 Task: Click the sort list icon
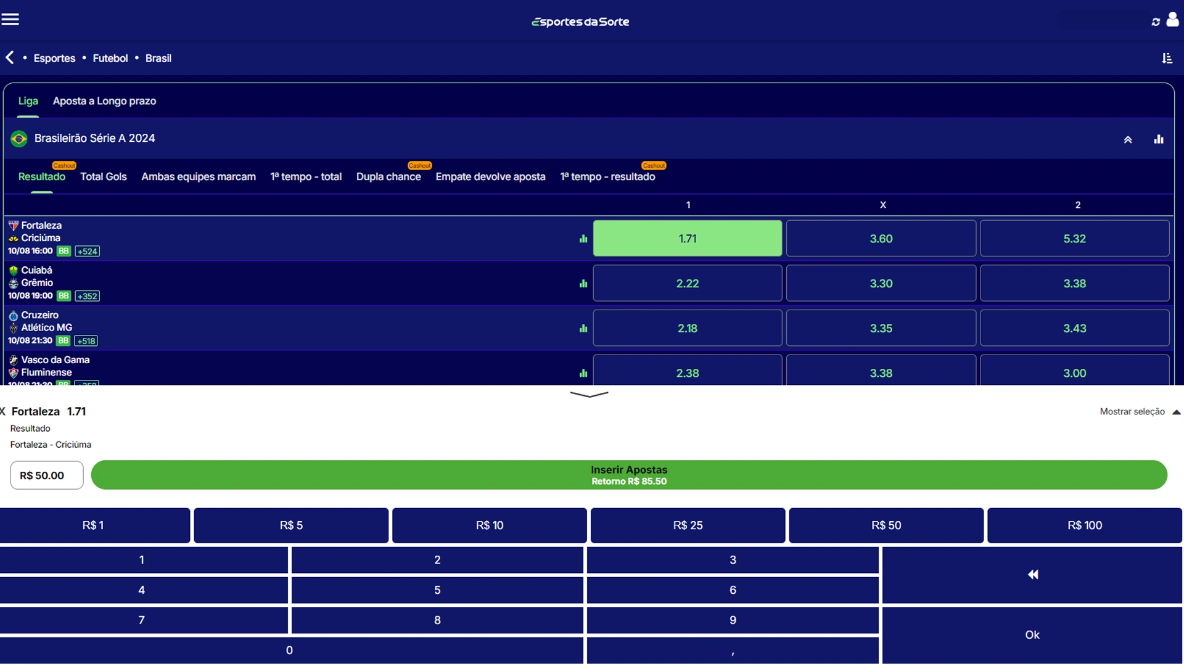(x=1167, y=58)
